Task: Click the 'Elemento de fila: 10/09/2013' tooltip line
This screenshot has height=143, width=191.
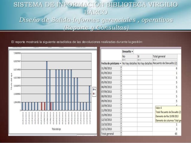Action: (167, 116)
